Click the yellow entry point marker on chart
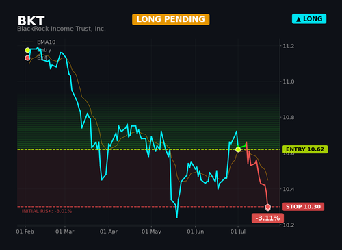Screen dimensions: 342x250 pyautogui.click(x=238, y=149)
